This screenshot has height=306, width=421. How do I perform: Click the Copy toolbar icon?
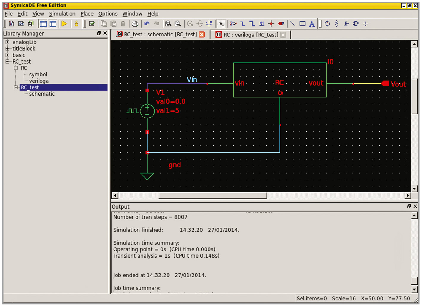coord(104,23)
